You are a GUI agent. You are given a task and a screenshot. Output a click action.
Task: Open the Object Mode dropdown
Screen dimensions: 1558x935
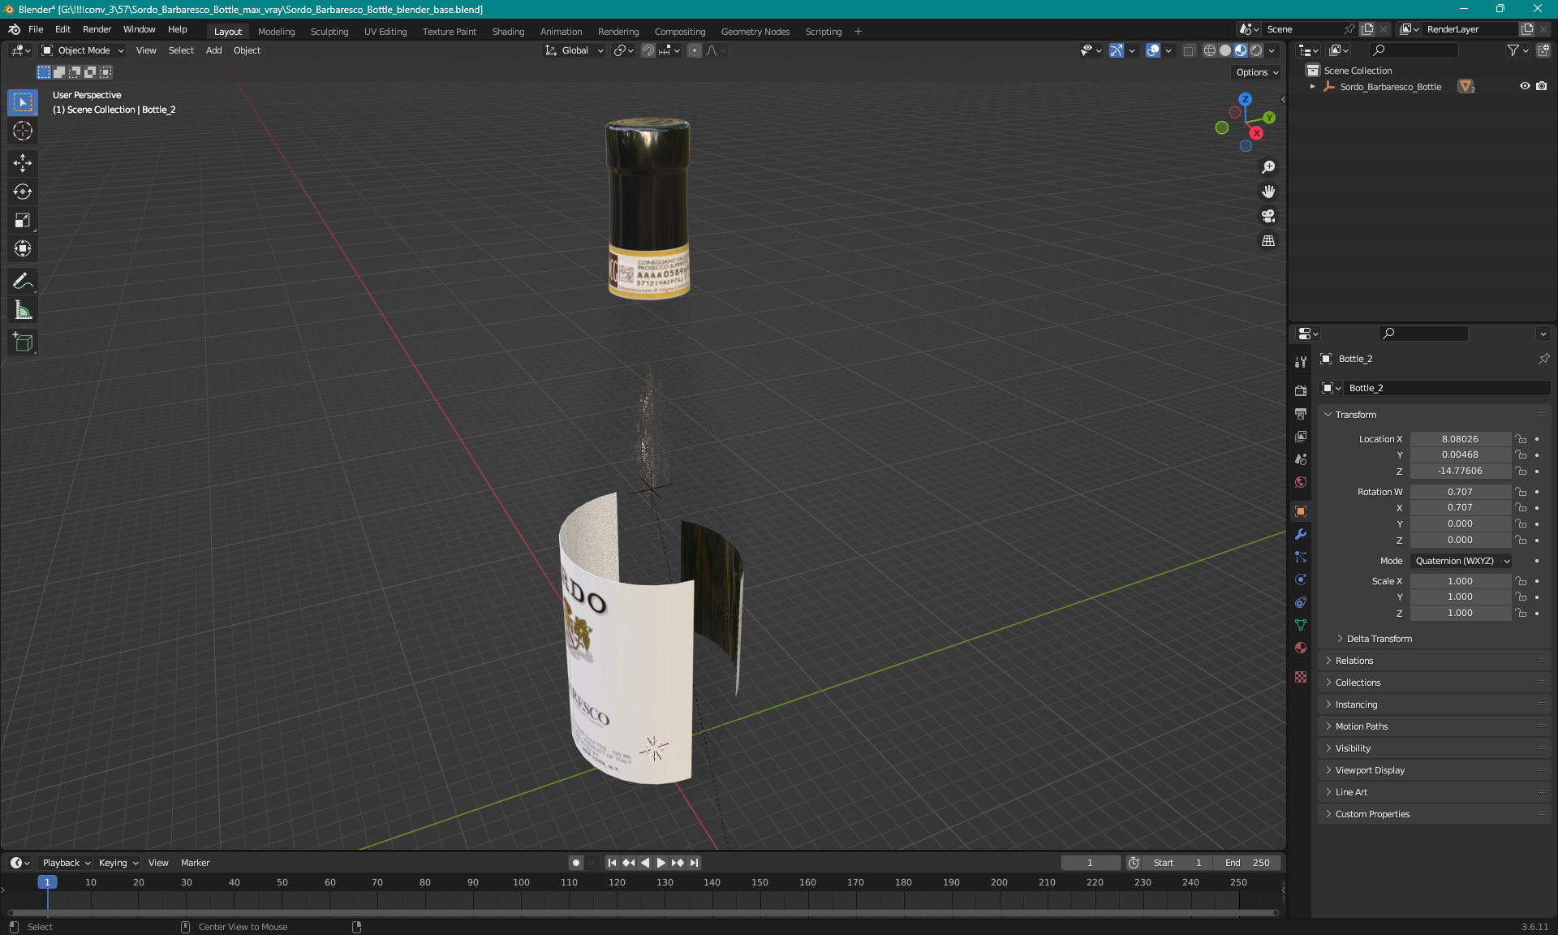pos(83,50)
